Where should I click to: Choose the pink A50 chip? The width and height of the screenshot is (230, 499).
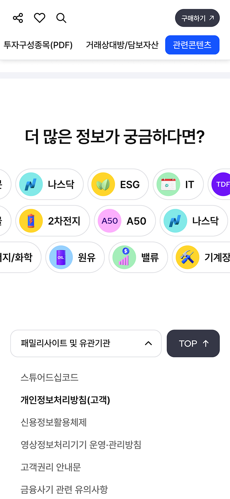pyautogui.click(x=125, y=221)
